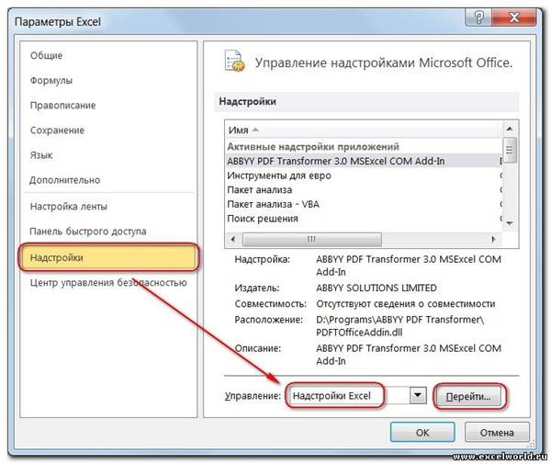This screenshot has width=551, height=464.
Task: Close the Параметры Excel dialog
Action: click(x=513, y=17)
